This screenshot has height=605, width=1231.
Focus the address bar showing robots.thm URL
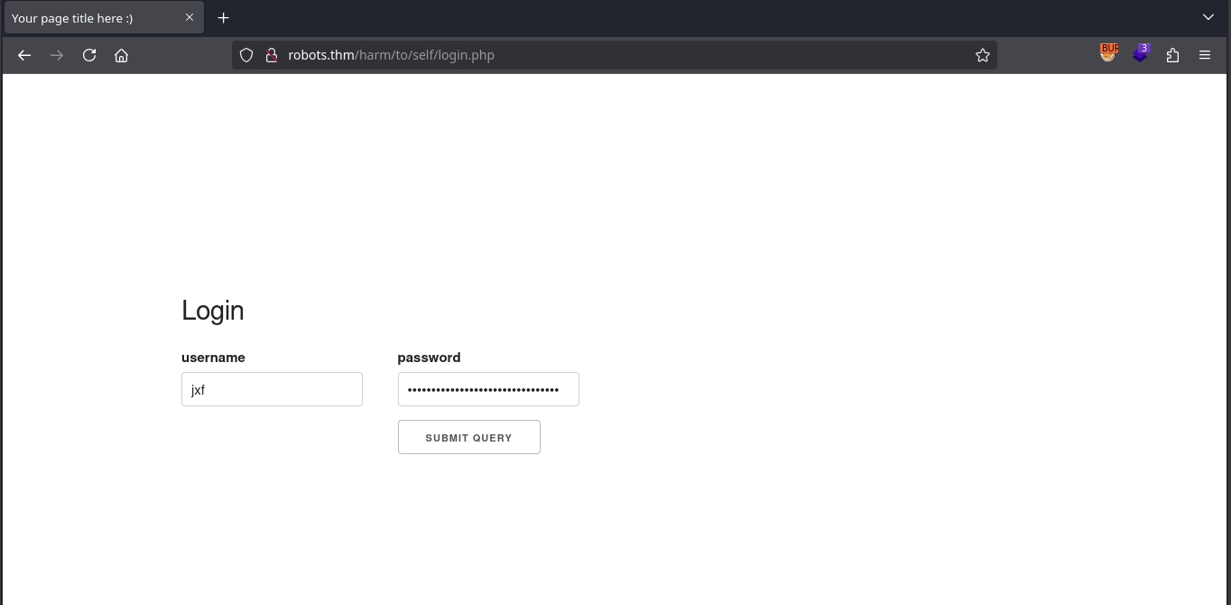coord(614,55)
